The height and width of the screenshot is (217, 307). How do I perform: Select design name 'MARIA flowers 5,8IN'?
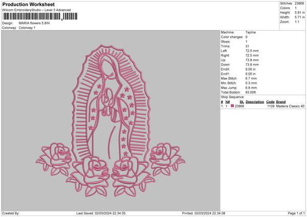[34, 23]
